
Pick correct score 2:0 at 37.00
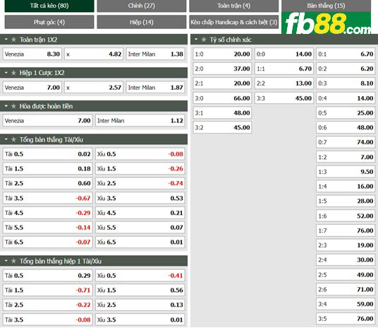[222, 69]
